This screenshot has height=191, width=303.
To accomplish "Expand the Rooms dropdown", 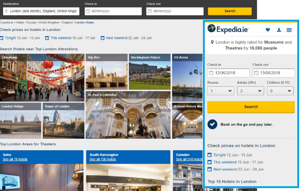I will [221, 91].
